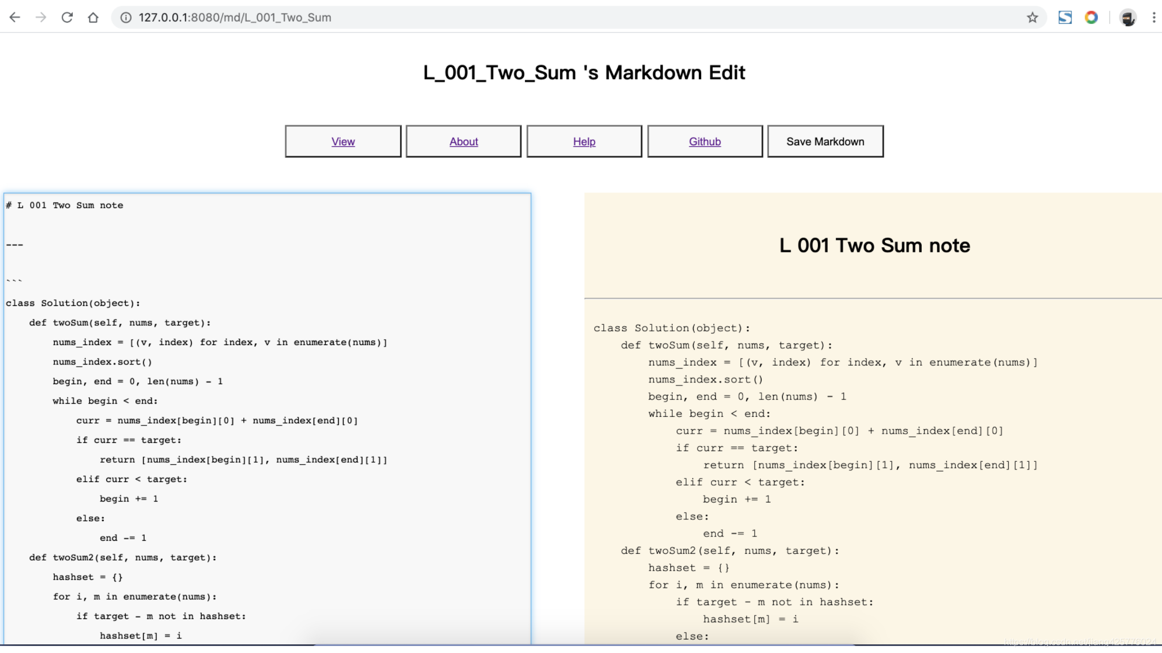Click 'hashset = {}' line in the editor
Image resolution: width=1162 pixels, height=653 pixels.
coord(88,577)
